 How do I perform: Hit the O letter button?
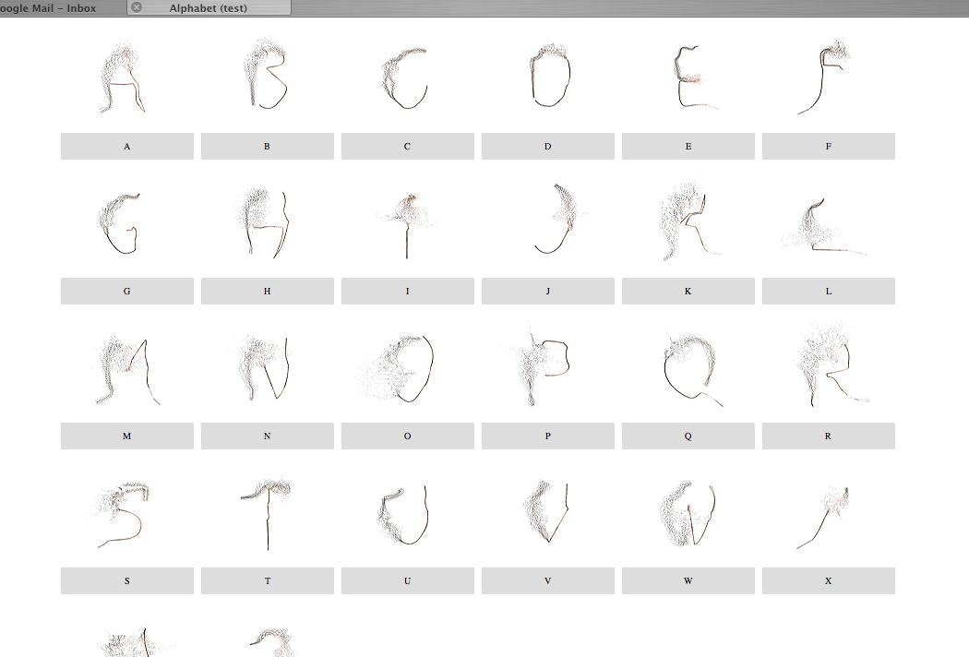[408, 436]
